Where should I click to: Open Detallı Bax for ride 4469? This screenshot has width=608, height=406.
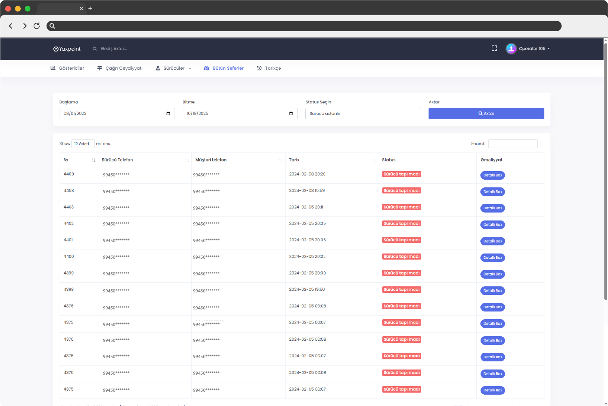pyautogui.click(x=493, y=175)
